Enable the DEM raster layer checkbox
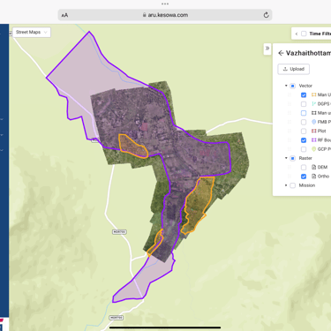The height and width of the screenshot is (331, 331). coord(304,168)
